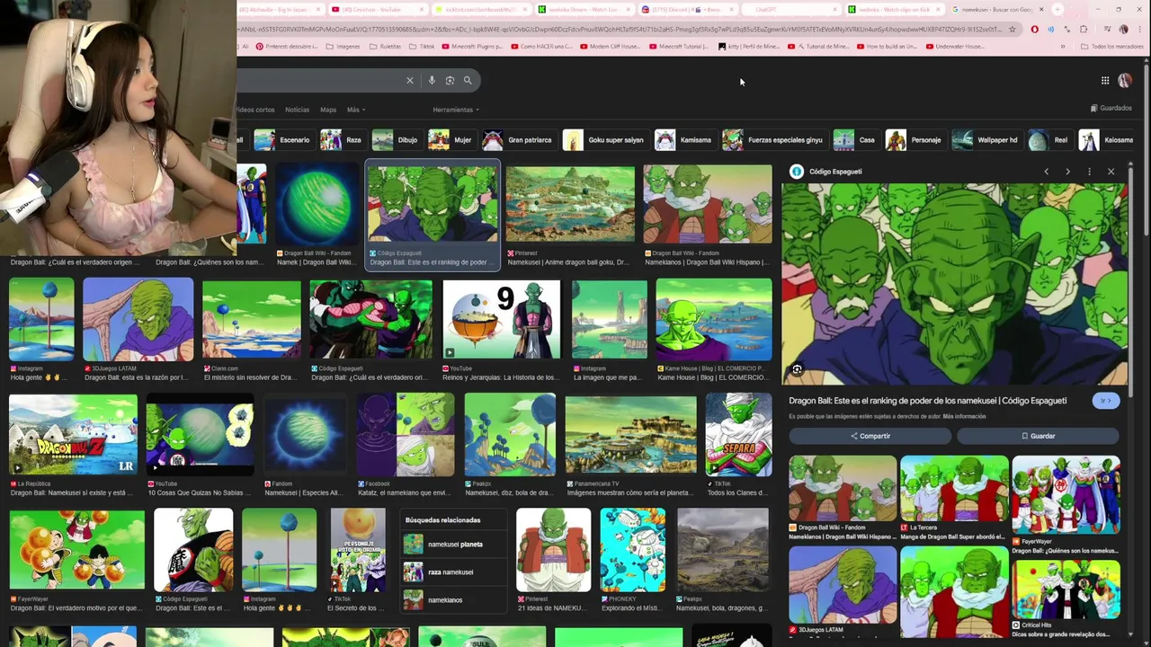Open PHONEKY Explorando el Místico thumbnail
Image resolution: width=1151 pixels, height=647 pixels.
[x=633, y=550]
